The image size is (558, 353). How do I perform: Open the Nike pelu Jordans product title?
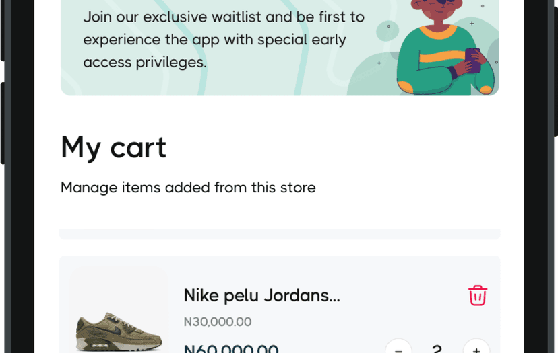[261, 295]
